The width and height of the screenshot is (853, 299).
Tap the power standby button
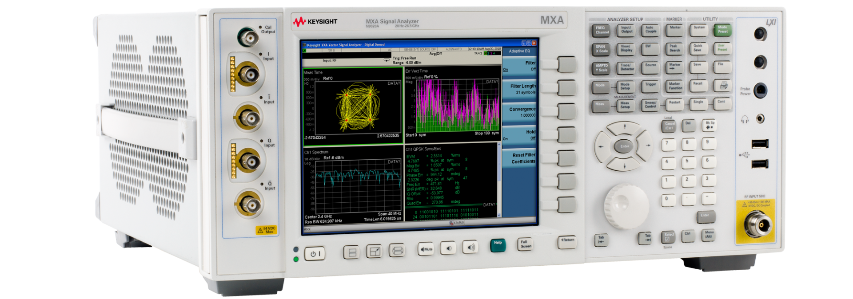(x=315, y=254)
